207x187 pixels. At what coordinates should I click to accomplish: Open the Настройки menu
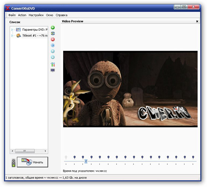pyautogui.click(x=36, y=15)
